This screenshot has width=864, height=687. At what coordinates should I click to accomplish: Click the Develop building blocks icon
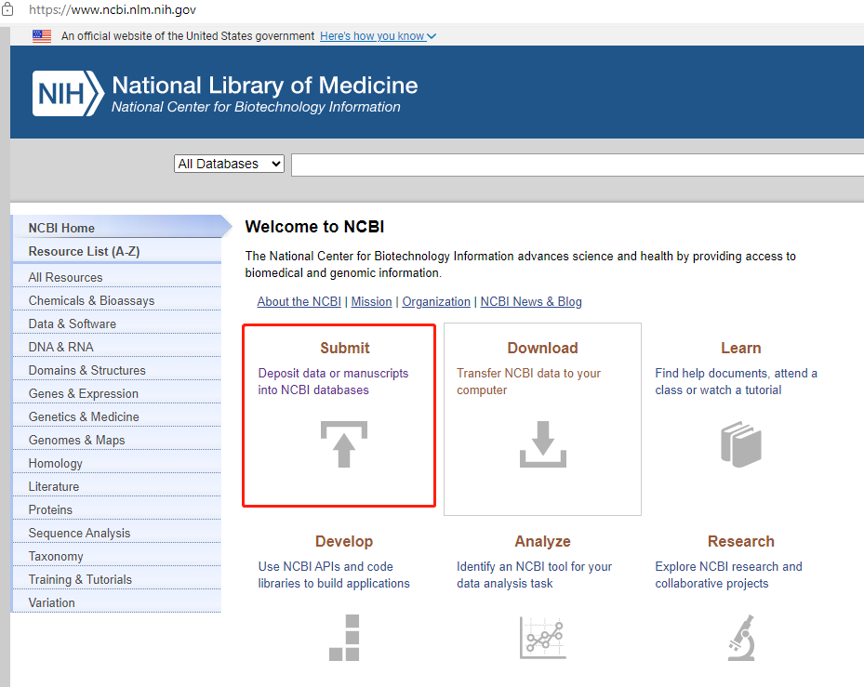coord(344,638)
